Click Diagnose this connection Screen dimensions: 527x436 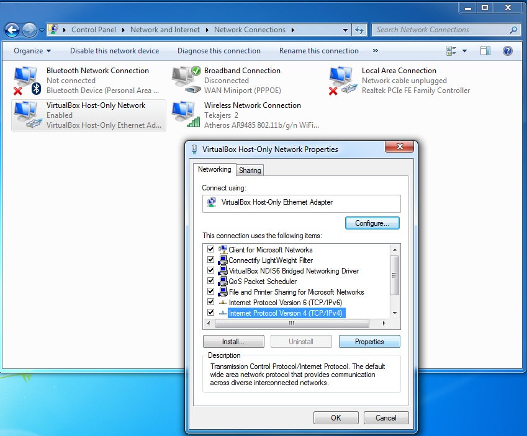(218, 51)
